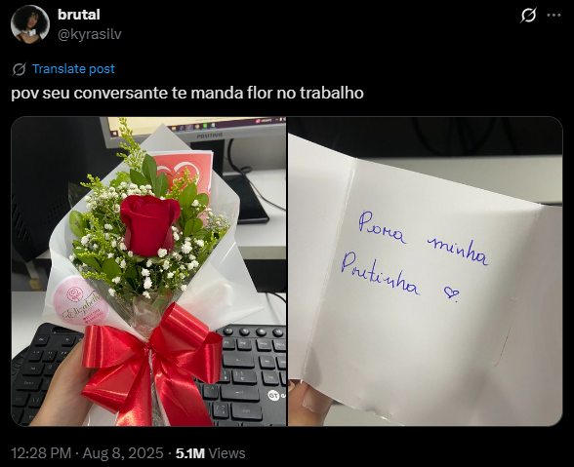Viewport: 574px width, 467px height.
Task: Click the Translate post link
Action: coord(73,69)
